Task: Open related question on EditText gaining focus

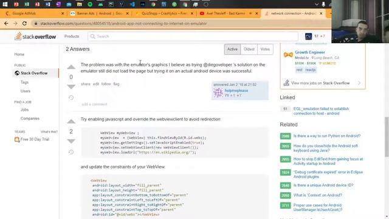Action: (328, 161)
